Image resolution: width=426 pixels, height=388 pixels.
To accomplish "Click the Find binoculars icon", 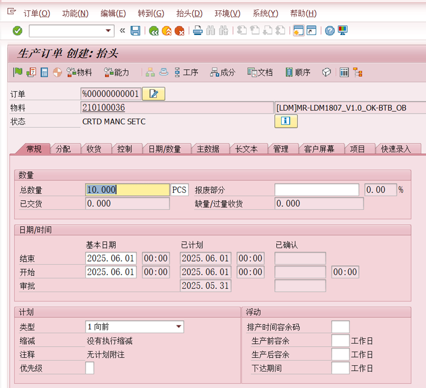I will pyautogui.click(x=211, y=30).
